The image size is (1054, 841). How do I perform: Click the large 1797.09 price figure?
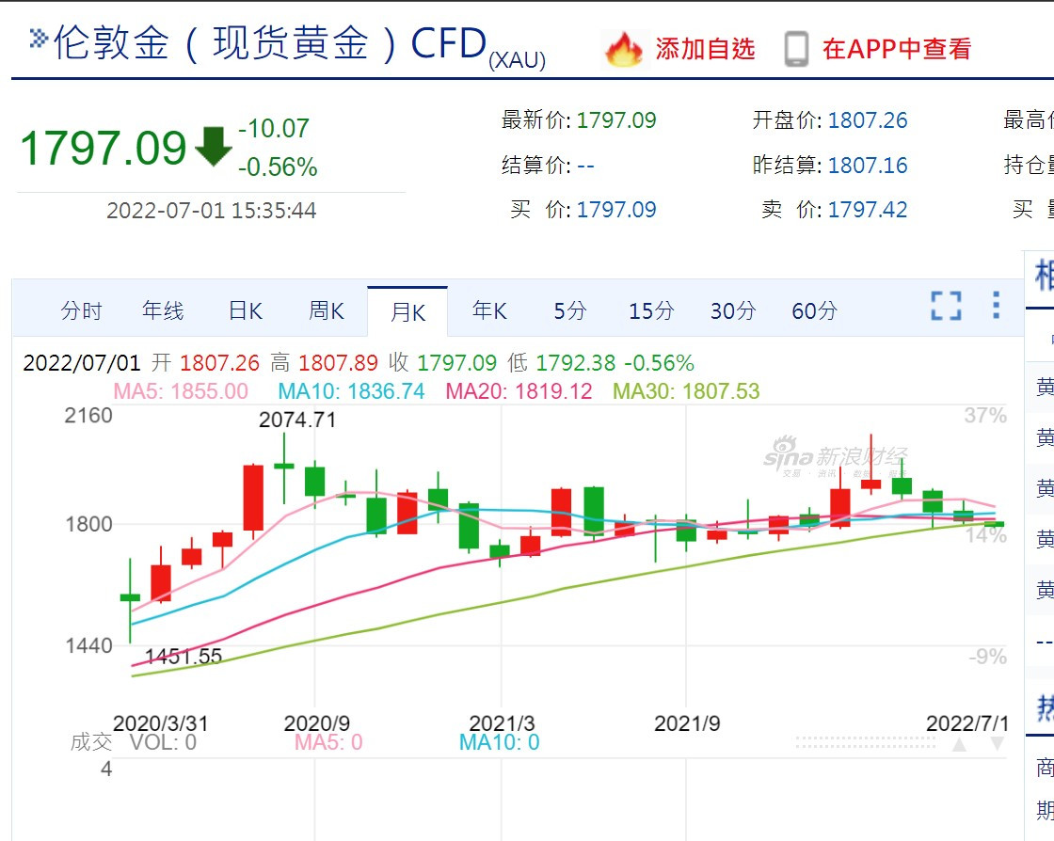click(103, 148)
